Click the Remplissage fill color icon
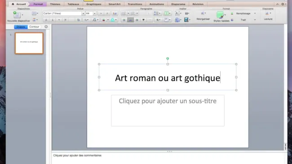Image resolution: width=292 pixels, height=164 pixels. pos(232,13)
